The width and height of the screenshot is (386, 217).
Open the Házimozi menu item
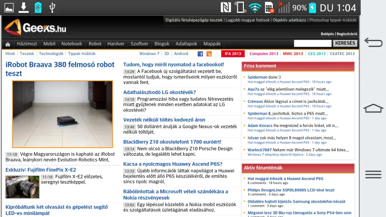click(27, 44)
